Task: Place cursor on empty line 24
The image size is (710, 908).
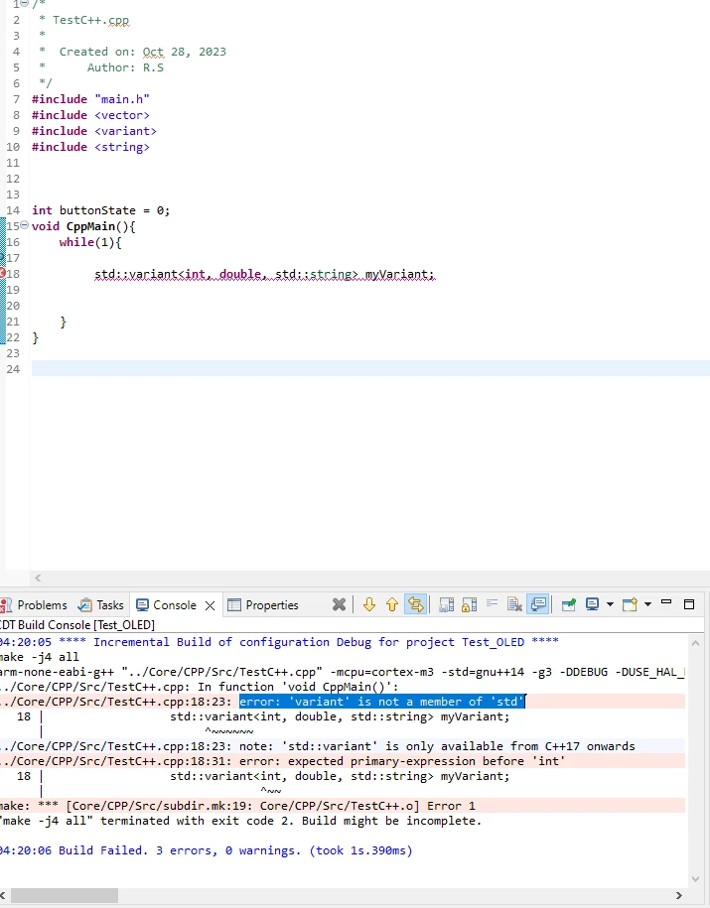Action: click(x=371, y=368)
